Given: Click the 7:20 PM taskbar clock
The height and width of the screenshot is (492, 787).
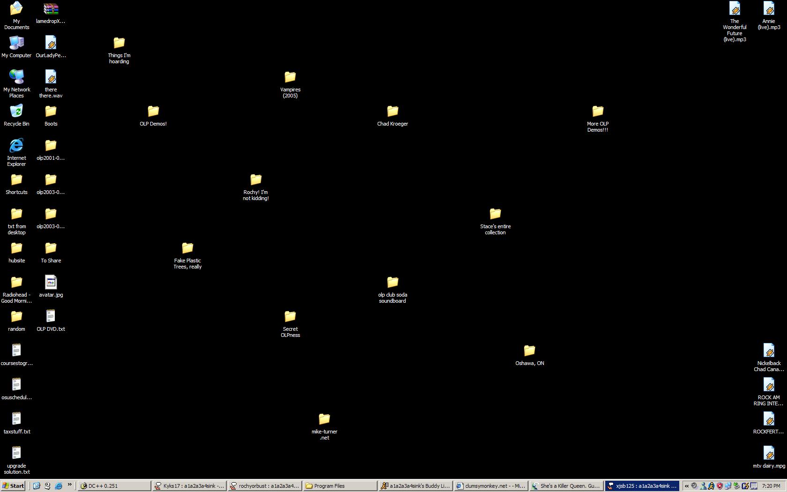Looking at the screenshot, I should [771, 486].
